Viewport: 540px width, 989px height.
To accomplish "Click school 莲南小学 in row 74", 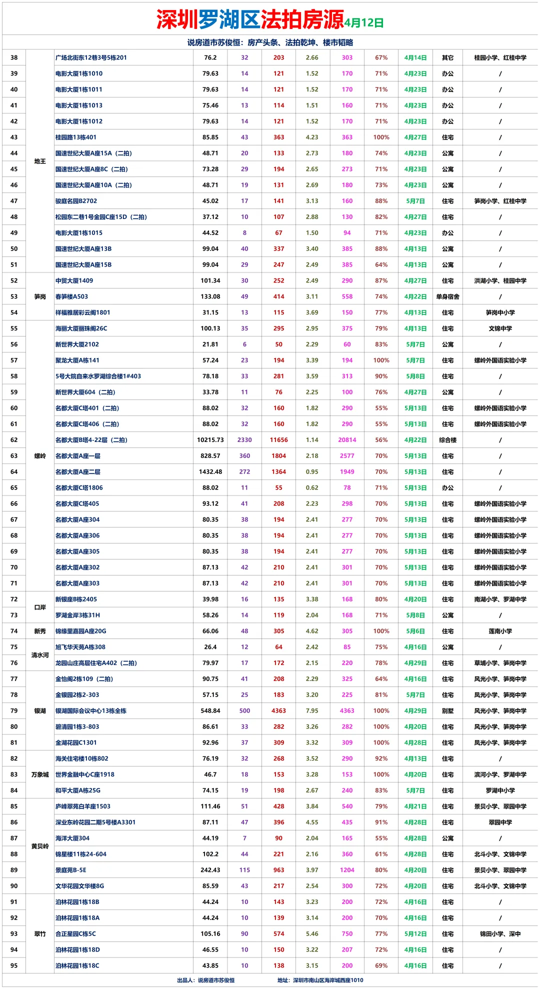I will (500, 631).
